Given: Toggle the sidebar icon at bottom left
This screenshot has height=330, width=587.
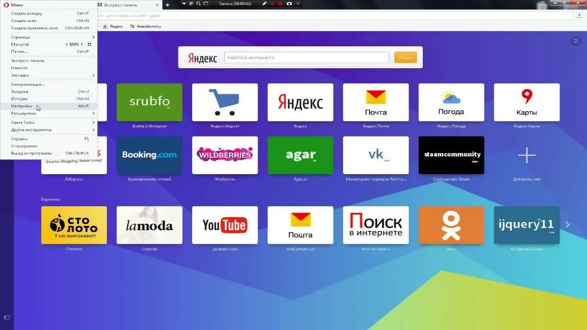Looking at the screenshot, I should [x=7, y=317].
